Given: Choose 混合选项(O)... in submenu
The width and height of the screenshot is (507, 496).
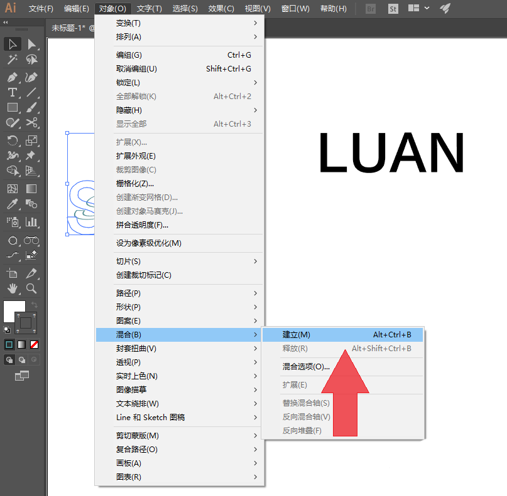Looking at the screenshot, I should pos(343,367).
